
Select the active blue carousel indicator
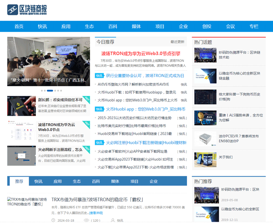point(50,91)
